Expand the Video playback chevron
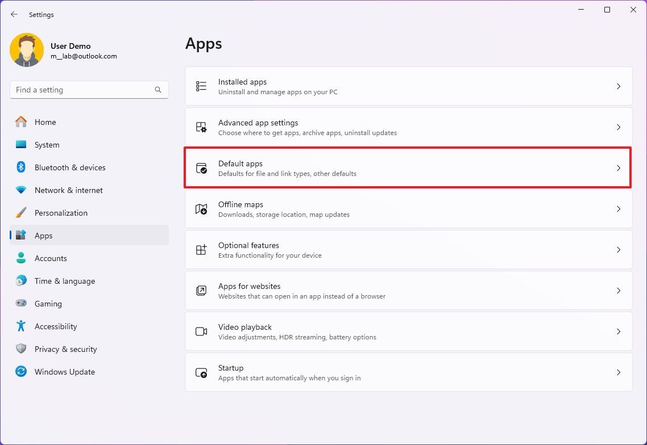Image resolution: width=647 pixels, height=445 pixels. (619, 331)
